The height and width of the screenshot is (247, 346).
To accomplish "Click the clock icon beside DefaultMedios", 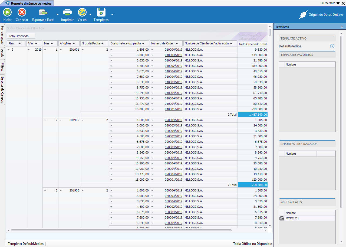I will [x=332, y=46].
